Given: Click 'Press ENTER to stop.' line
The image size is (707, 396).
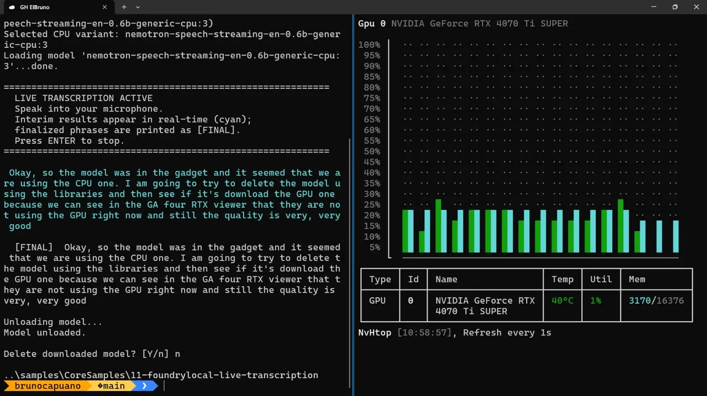Looking at the screenshot, I should point(69,141).
